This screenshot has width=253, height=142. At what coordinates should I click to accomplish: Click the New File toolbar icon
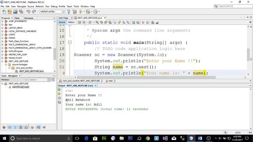point(4,11)
